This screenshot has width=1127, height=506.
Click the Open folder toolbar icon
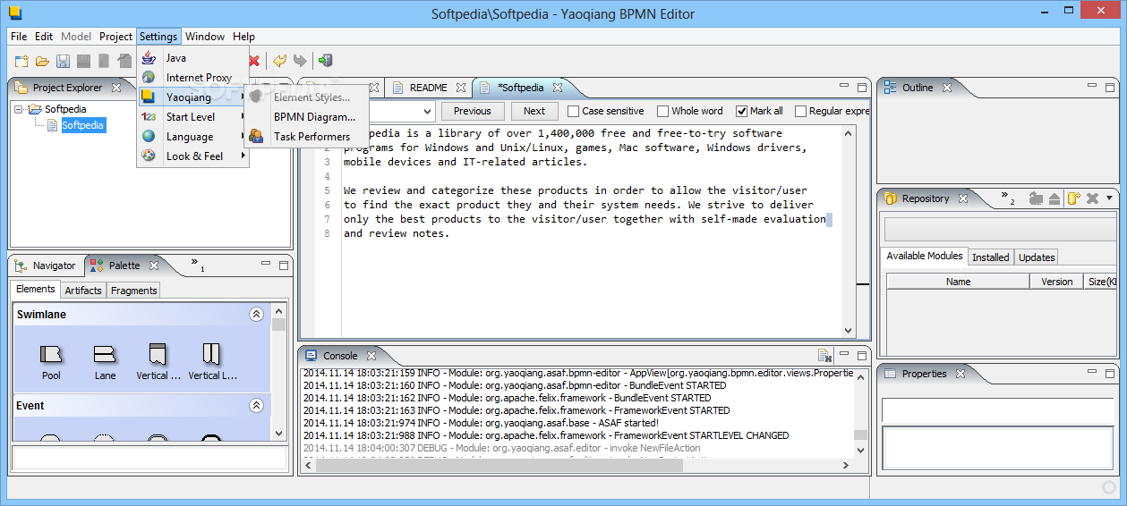pos(42,61)
